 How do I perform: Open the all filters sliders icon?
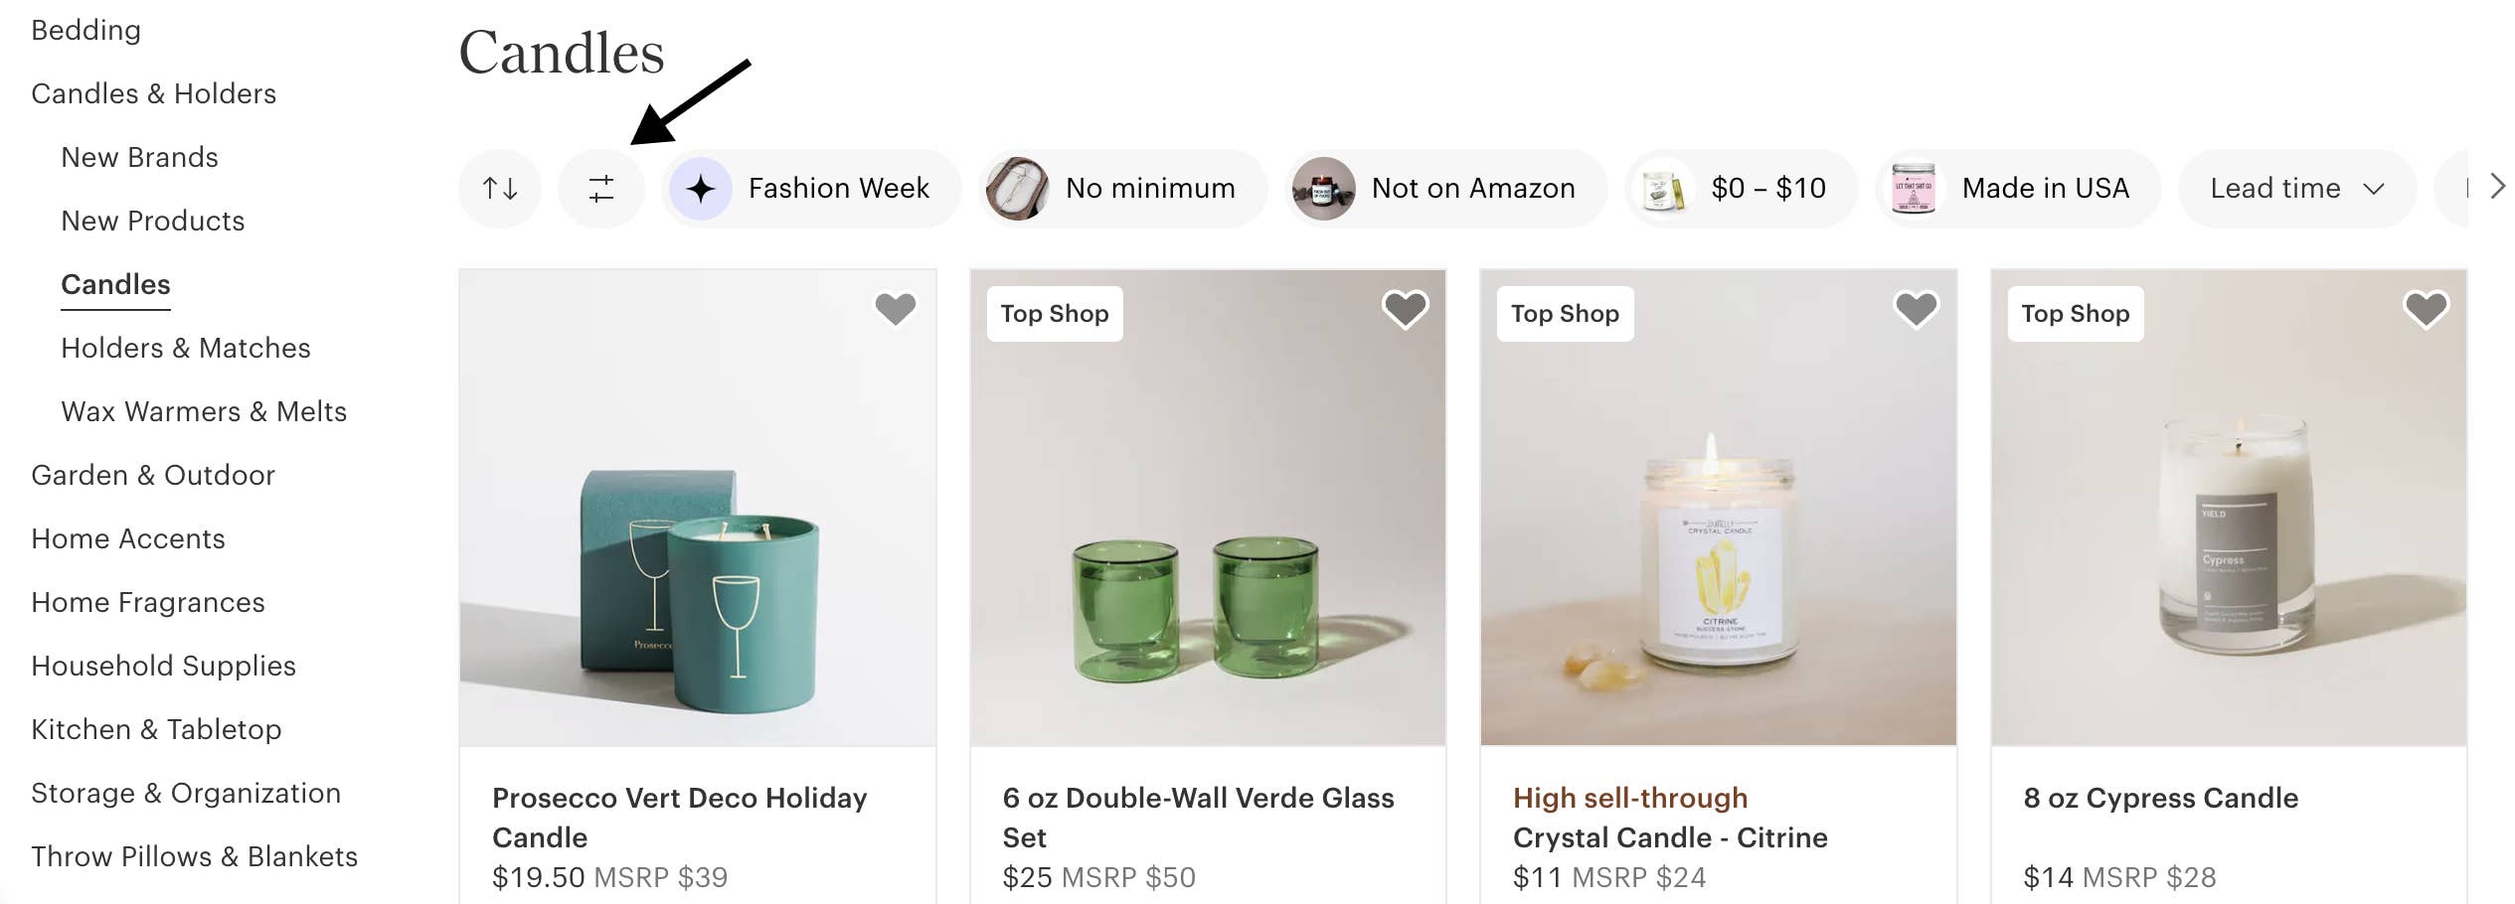[x=601, y=189]
